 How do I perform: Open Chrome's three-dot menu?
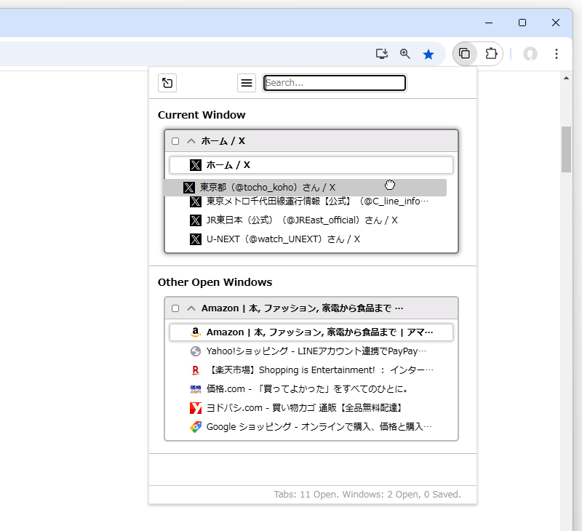click(x=556, y=54)
